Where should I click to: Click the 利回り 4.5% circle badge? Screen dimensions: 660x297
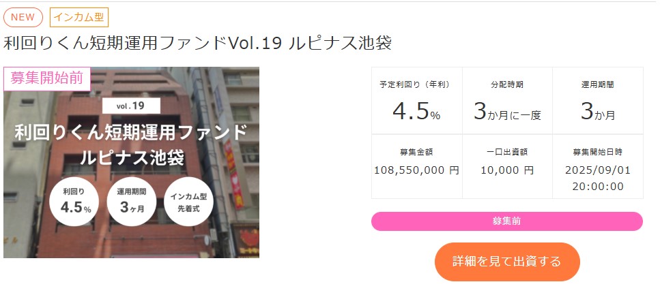coord(74,202)
